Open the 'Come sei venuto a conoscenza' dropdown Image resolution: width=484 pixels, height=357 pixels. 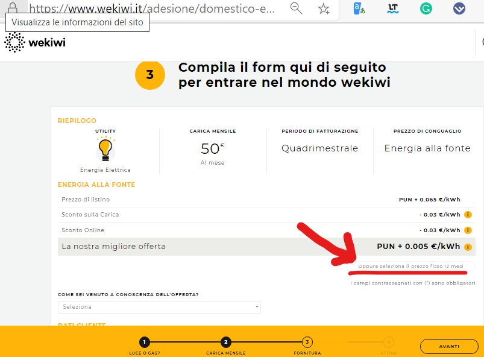[159, 307]
